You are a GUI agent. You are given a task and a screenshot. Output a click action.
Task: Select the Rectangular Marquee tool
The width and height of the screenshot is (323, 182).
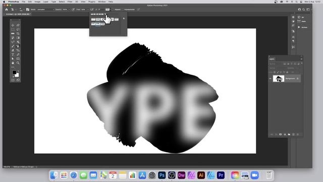[13, 29]
